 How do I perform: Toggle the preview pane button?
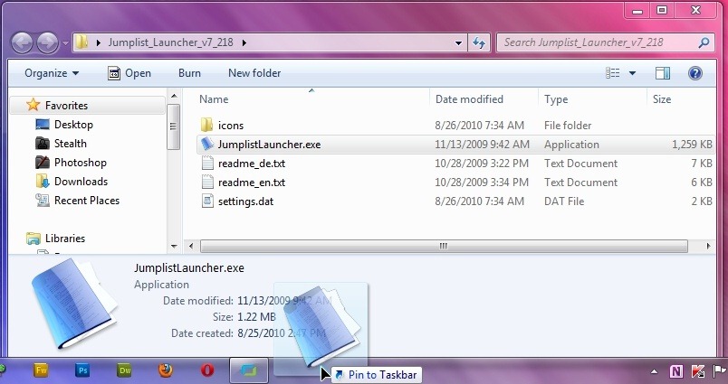pyautogui.click(x=663, y=73)
